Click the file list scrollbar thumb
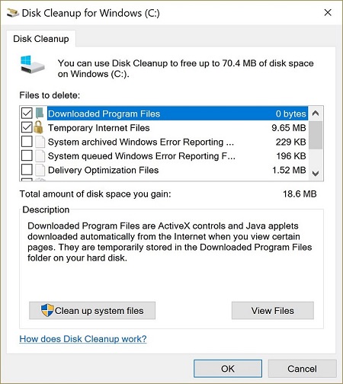The image size is (343, 384). [x=316, y=135]
